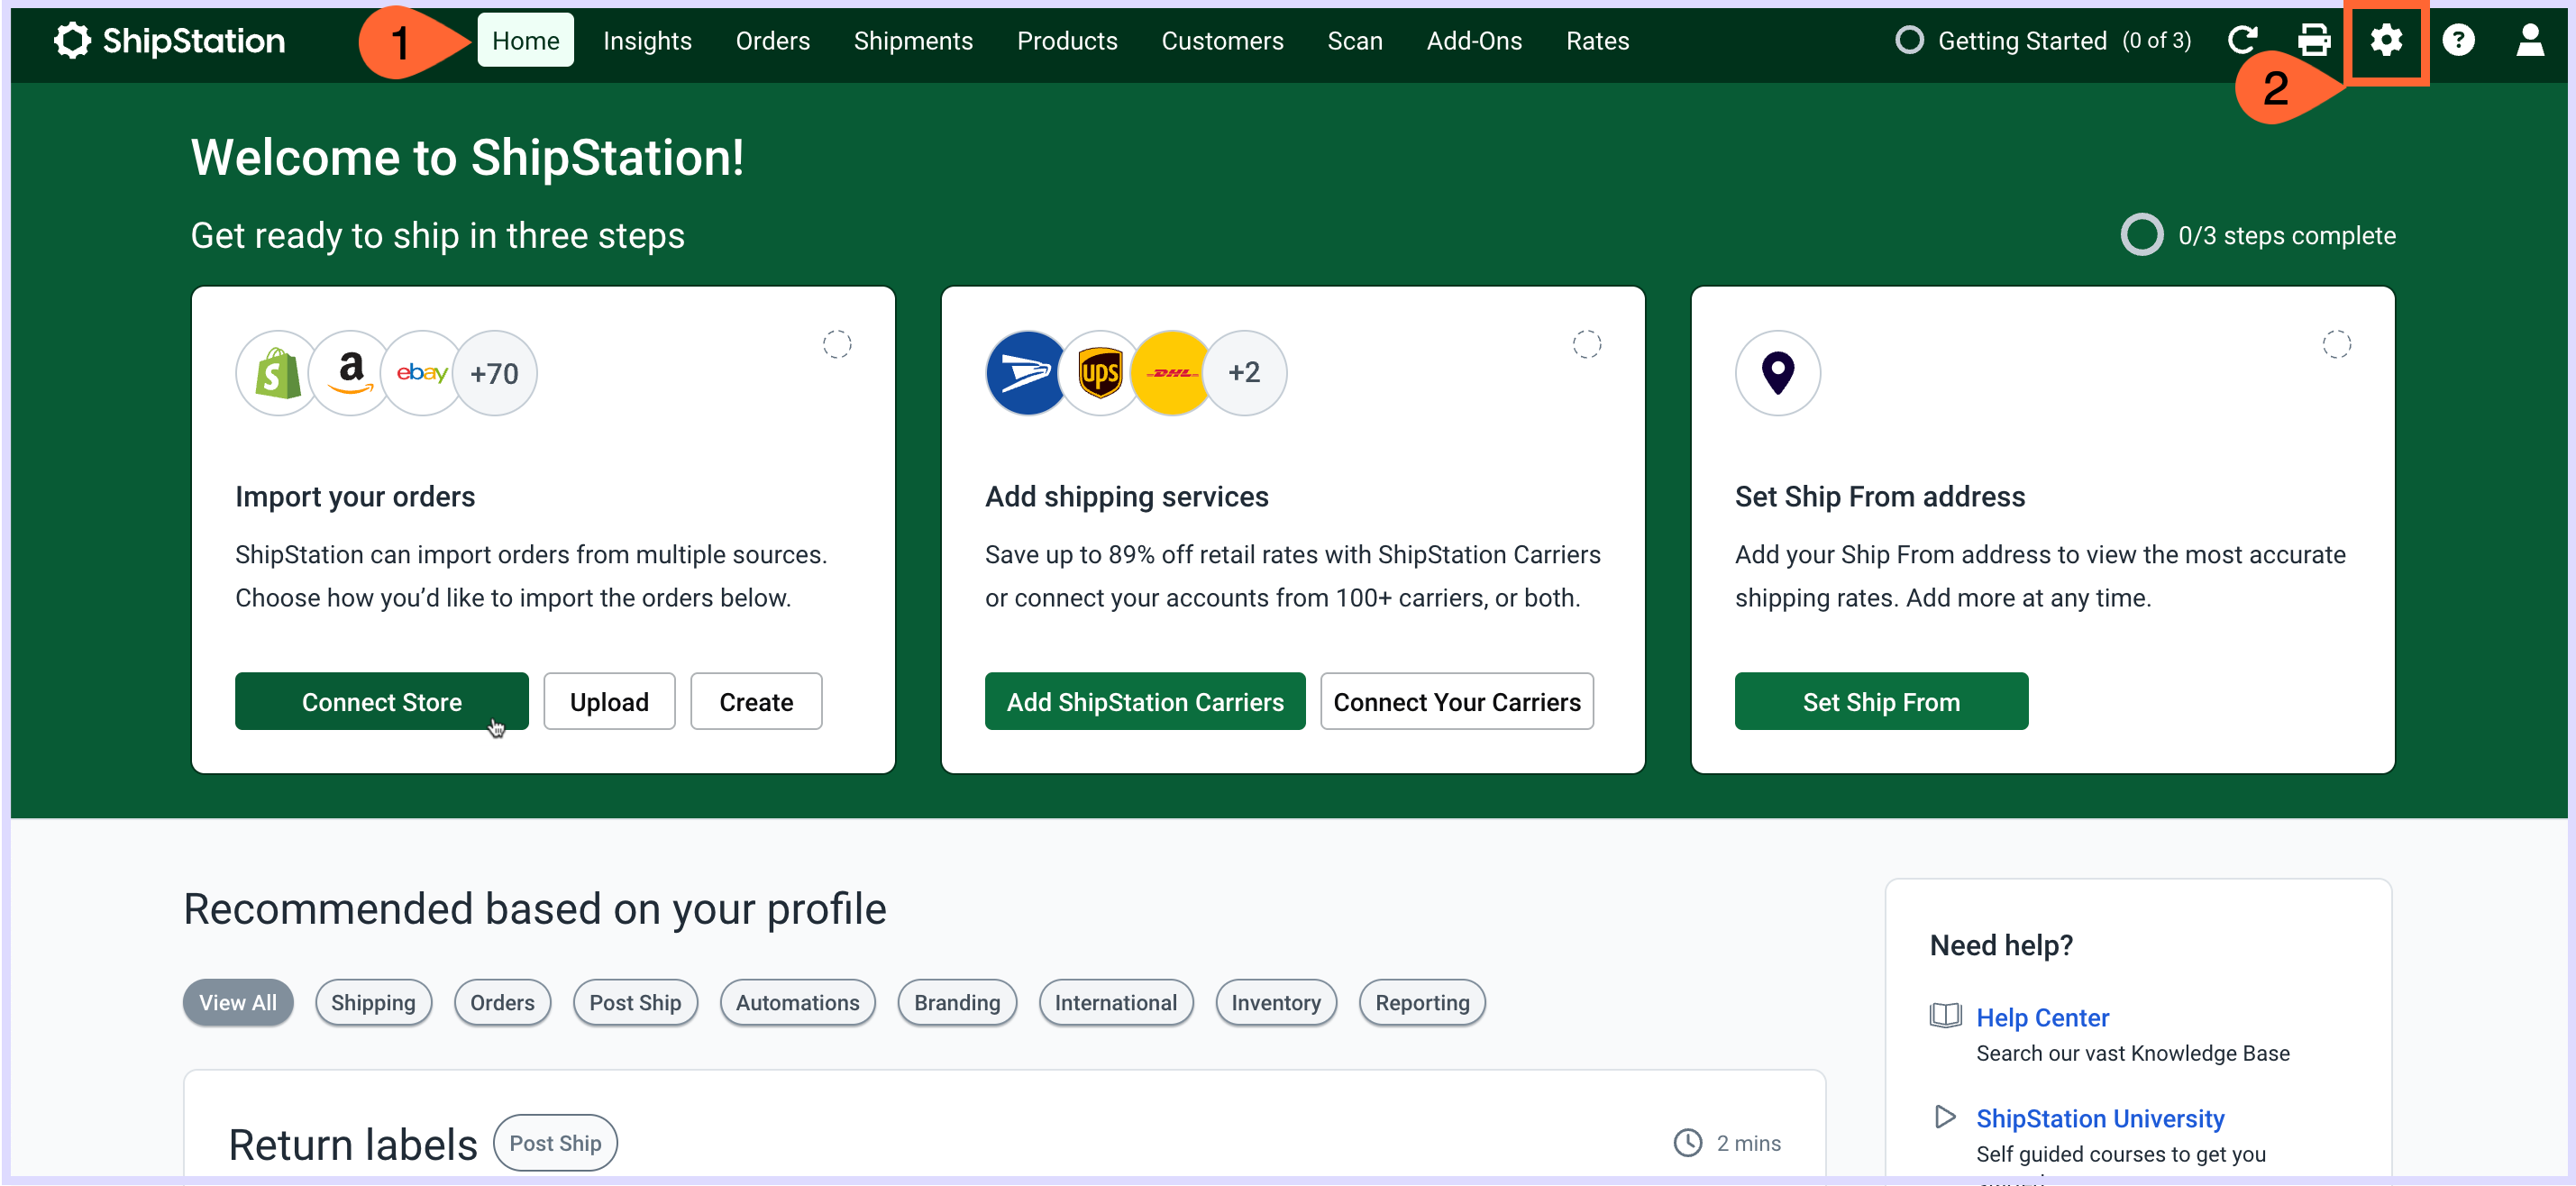Open the user account profile icon
This screenshot has height=1186, width=2576.
point(2530,40)
